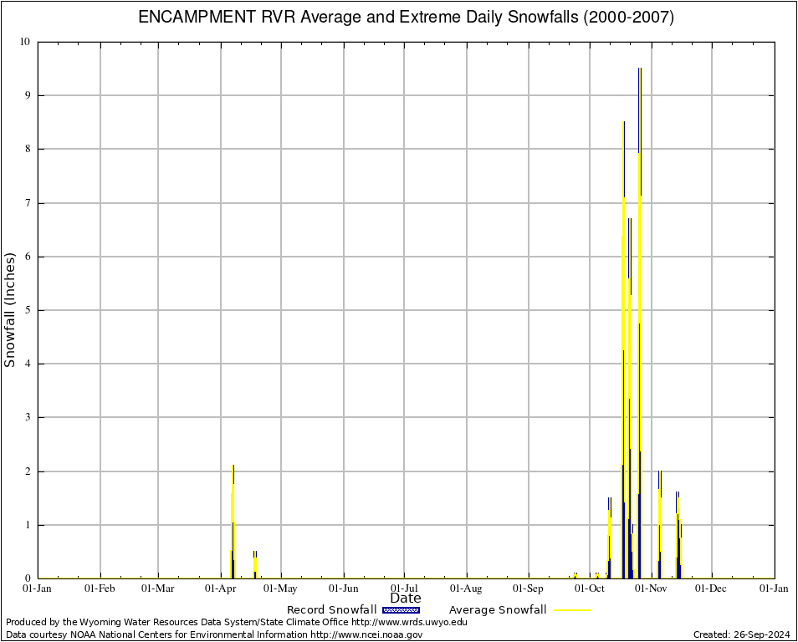The width and height of the screenshot is (798, 642).
Task: Click the 10 value on the y-axis
Action: [25, 42]
